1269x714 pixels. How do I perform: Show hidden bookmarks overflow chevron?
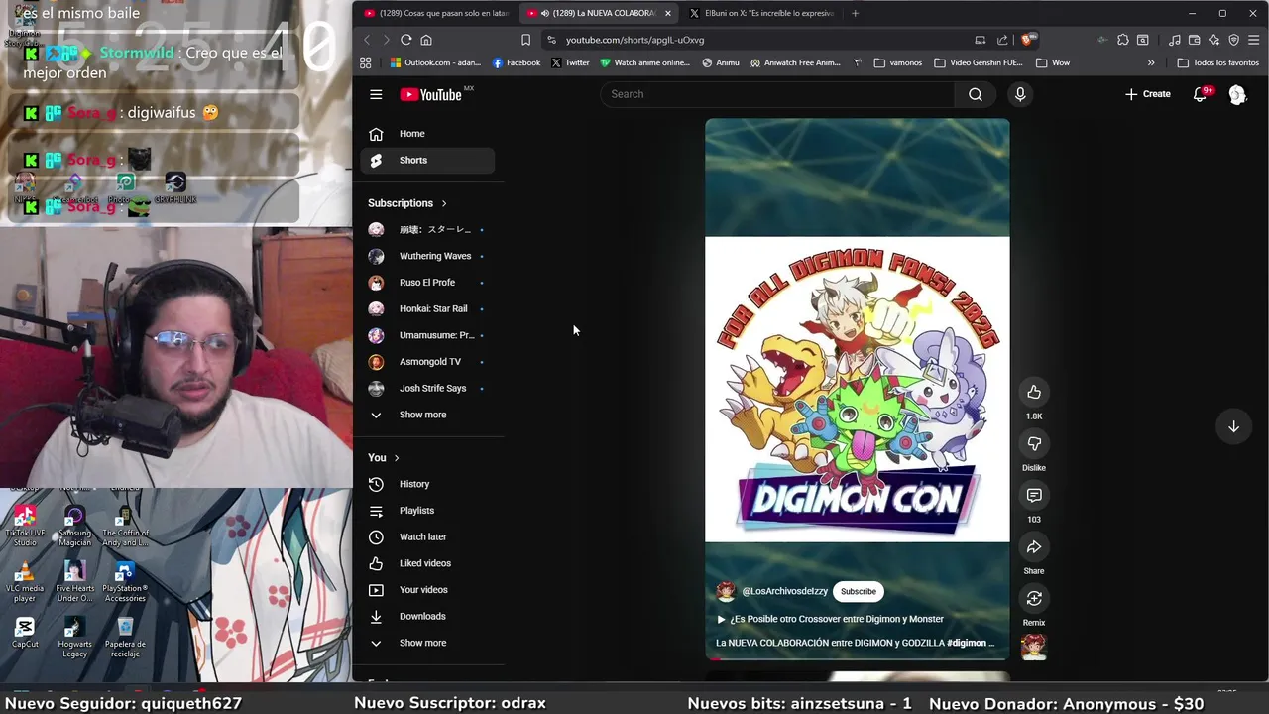pos(1151,62)
